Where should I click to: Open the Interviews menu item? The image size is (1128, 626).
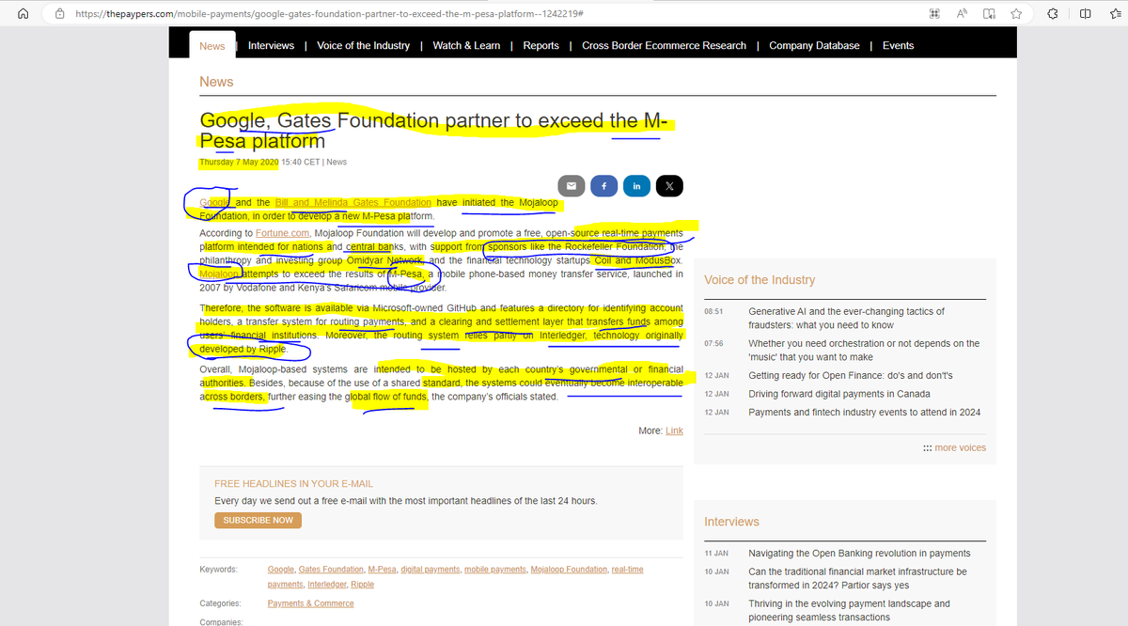point(271,45)
